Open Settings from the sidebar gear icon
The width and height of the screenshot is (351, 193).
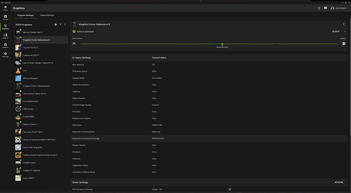point(5,54)
